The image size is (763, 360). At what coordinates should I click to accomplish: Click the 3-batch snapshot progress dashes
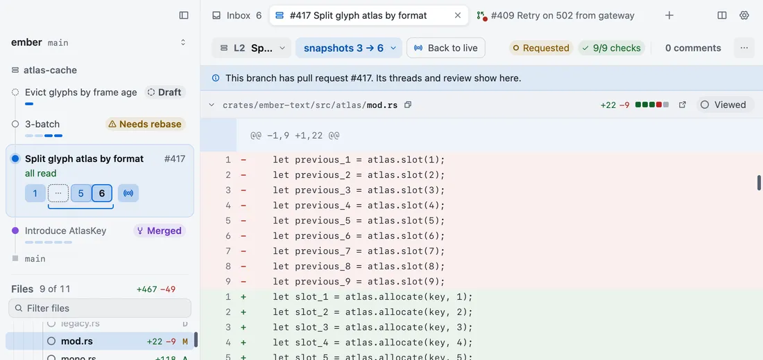[x=44, y=136]
